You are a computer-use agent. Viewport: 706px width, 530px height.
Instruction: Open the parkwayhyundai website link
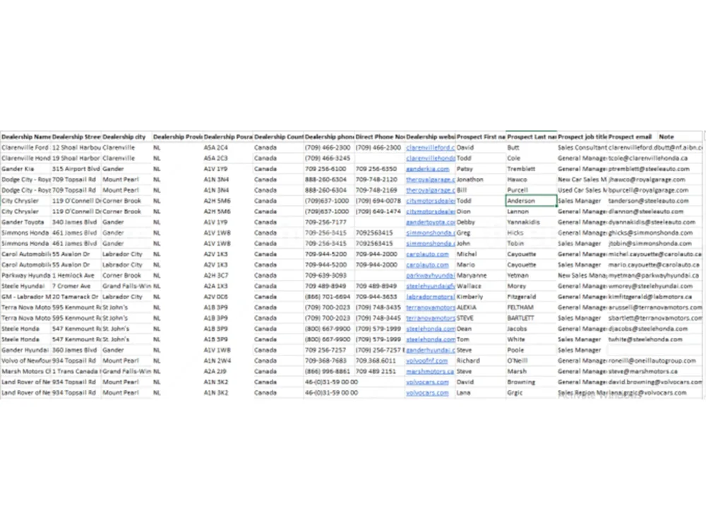(x=430, y=276)
